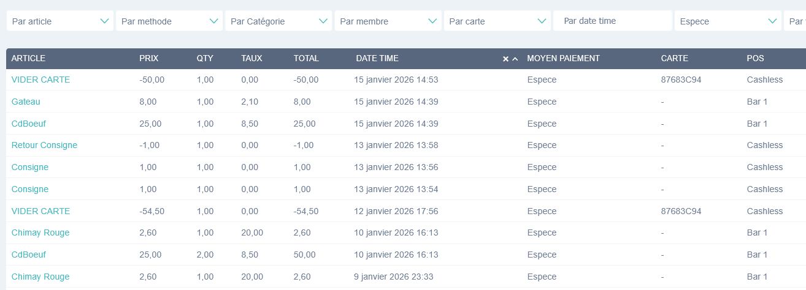Open the Espece payment filter dropdown
This screenshot has height=290, width=806.
728,21
